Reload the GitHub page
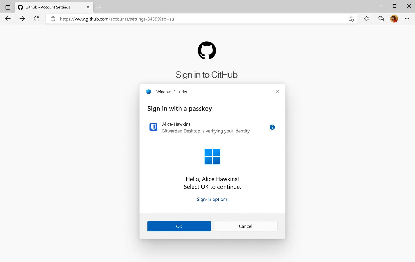The width and height of the screenshot is (415, 262). pyautogui.click(x=36, y=18)
